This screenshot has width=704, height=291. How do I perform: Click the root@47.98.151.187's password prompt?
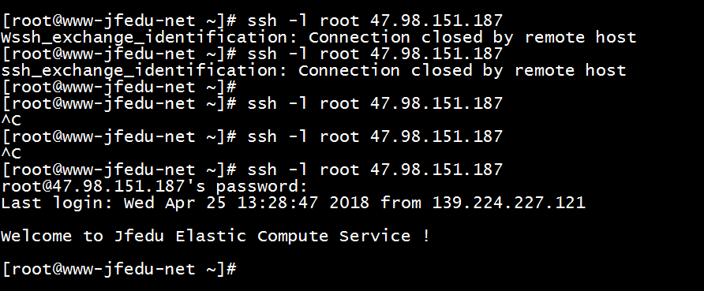[x=155, y=186]
